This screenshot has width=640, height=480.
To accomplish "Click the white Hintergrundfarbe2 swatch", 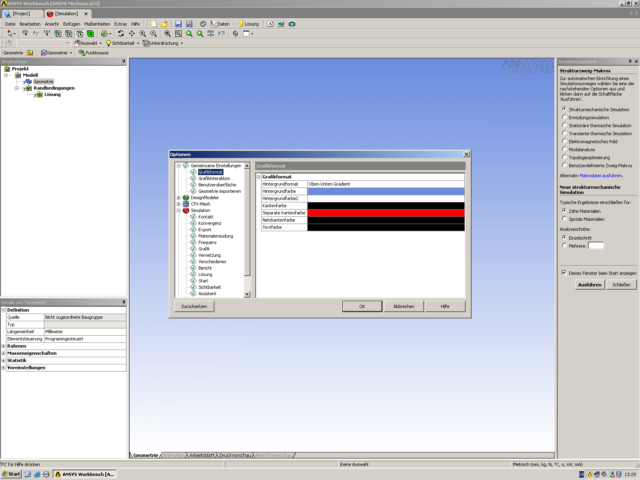I will pos(386,198).
